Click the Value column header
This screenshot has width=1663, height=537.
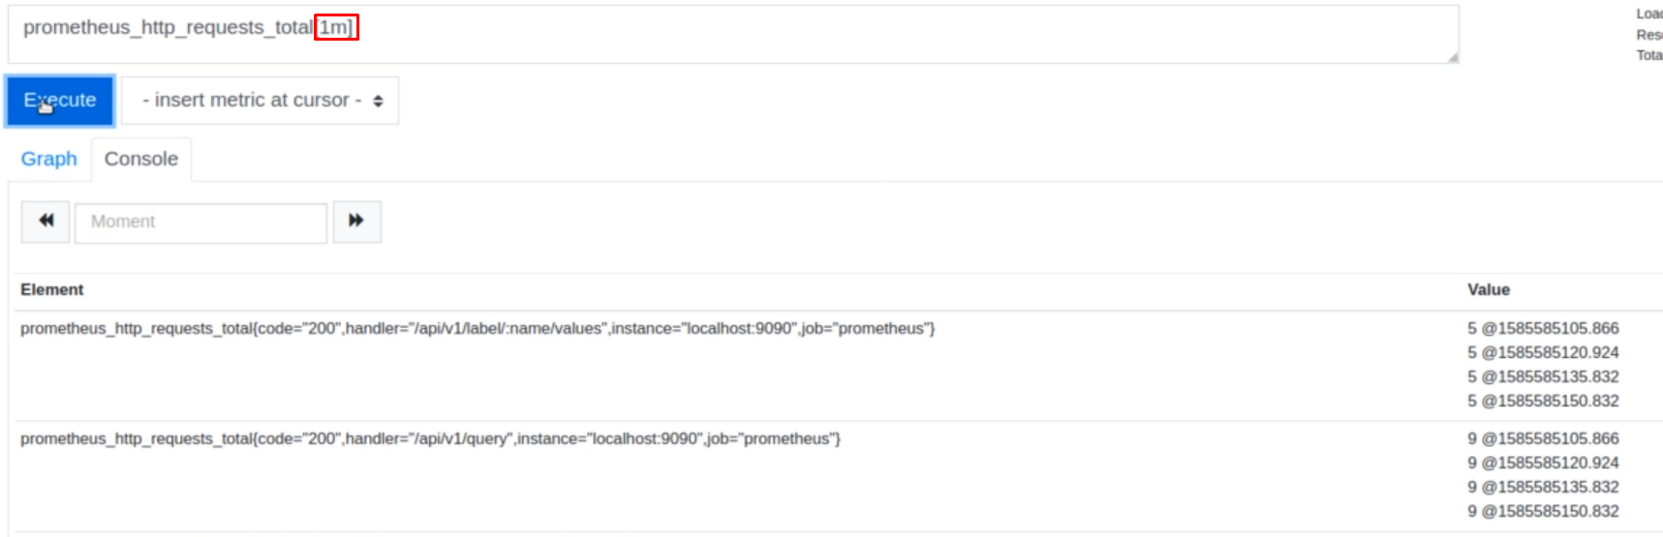click(1489, 289)
